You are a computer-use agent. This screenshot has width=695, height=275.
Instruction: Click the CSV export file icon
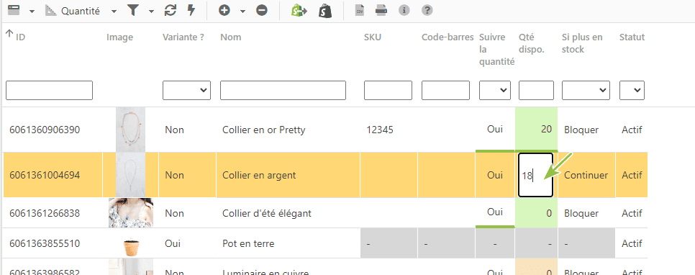(x=360, y=11)
